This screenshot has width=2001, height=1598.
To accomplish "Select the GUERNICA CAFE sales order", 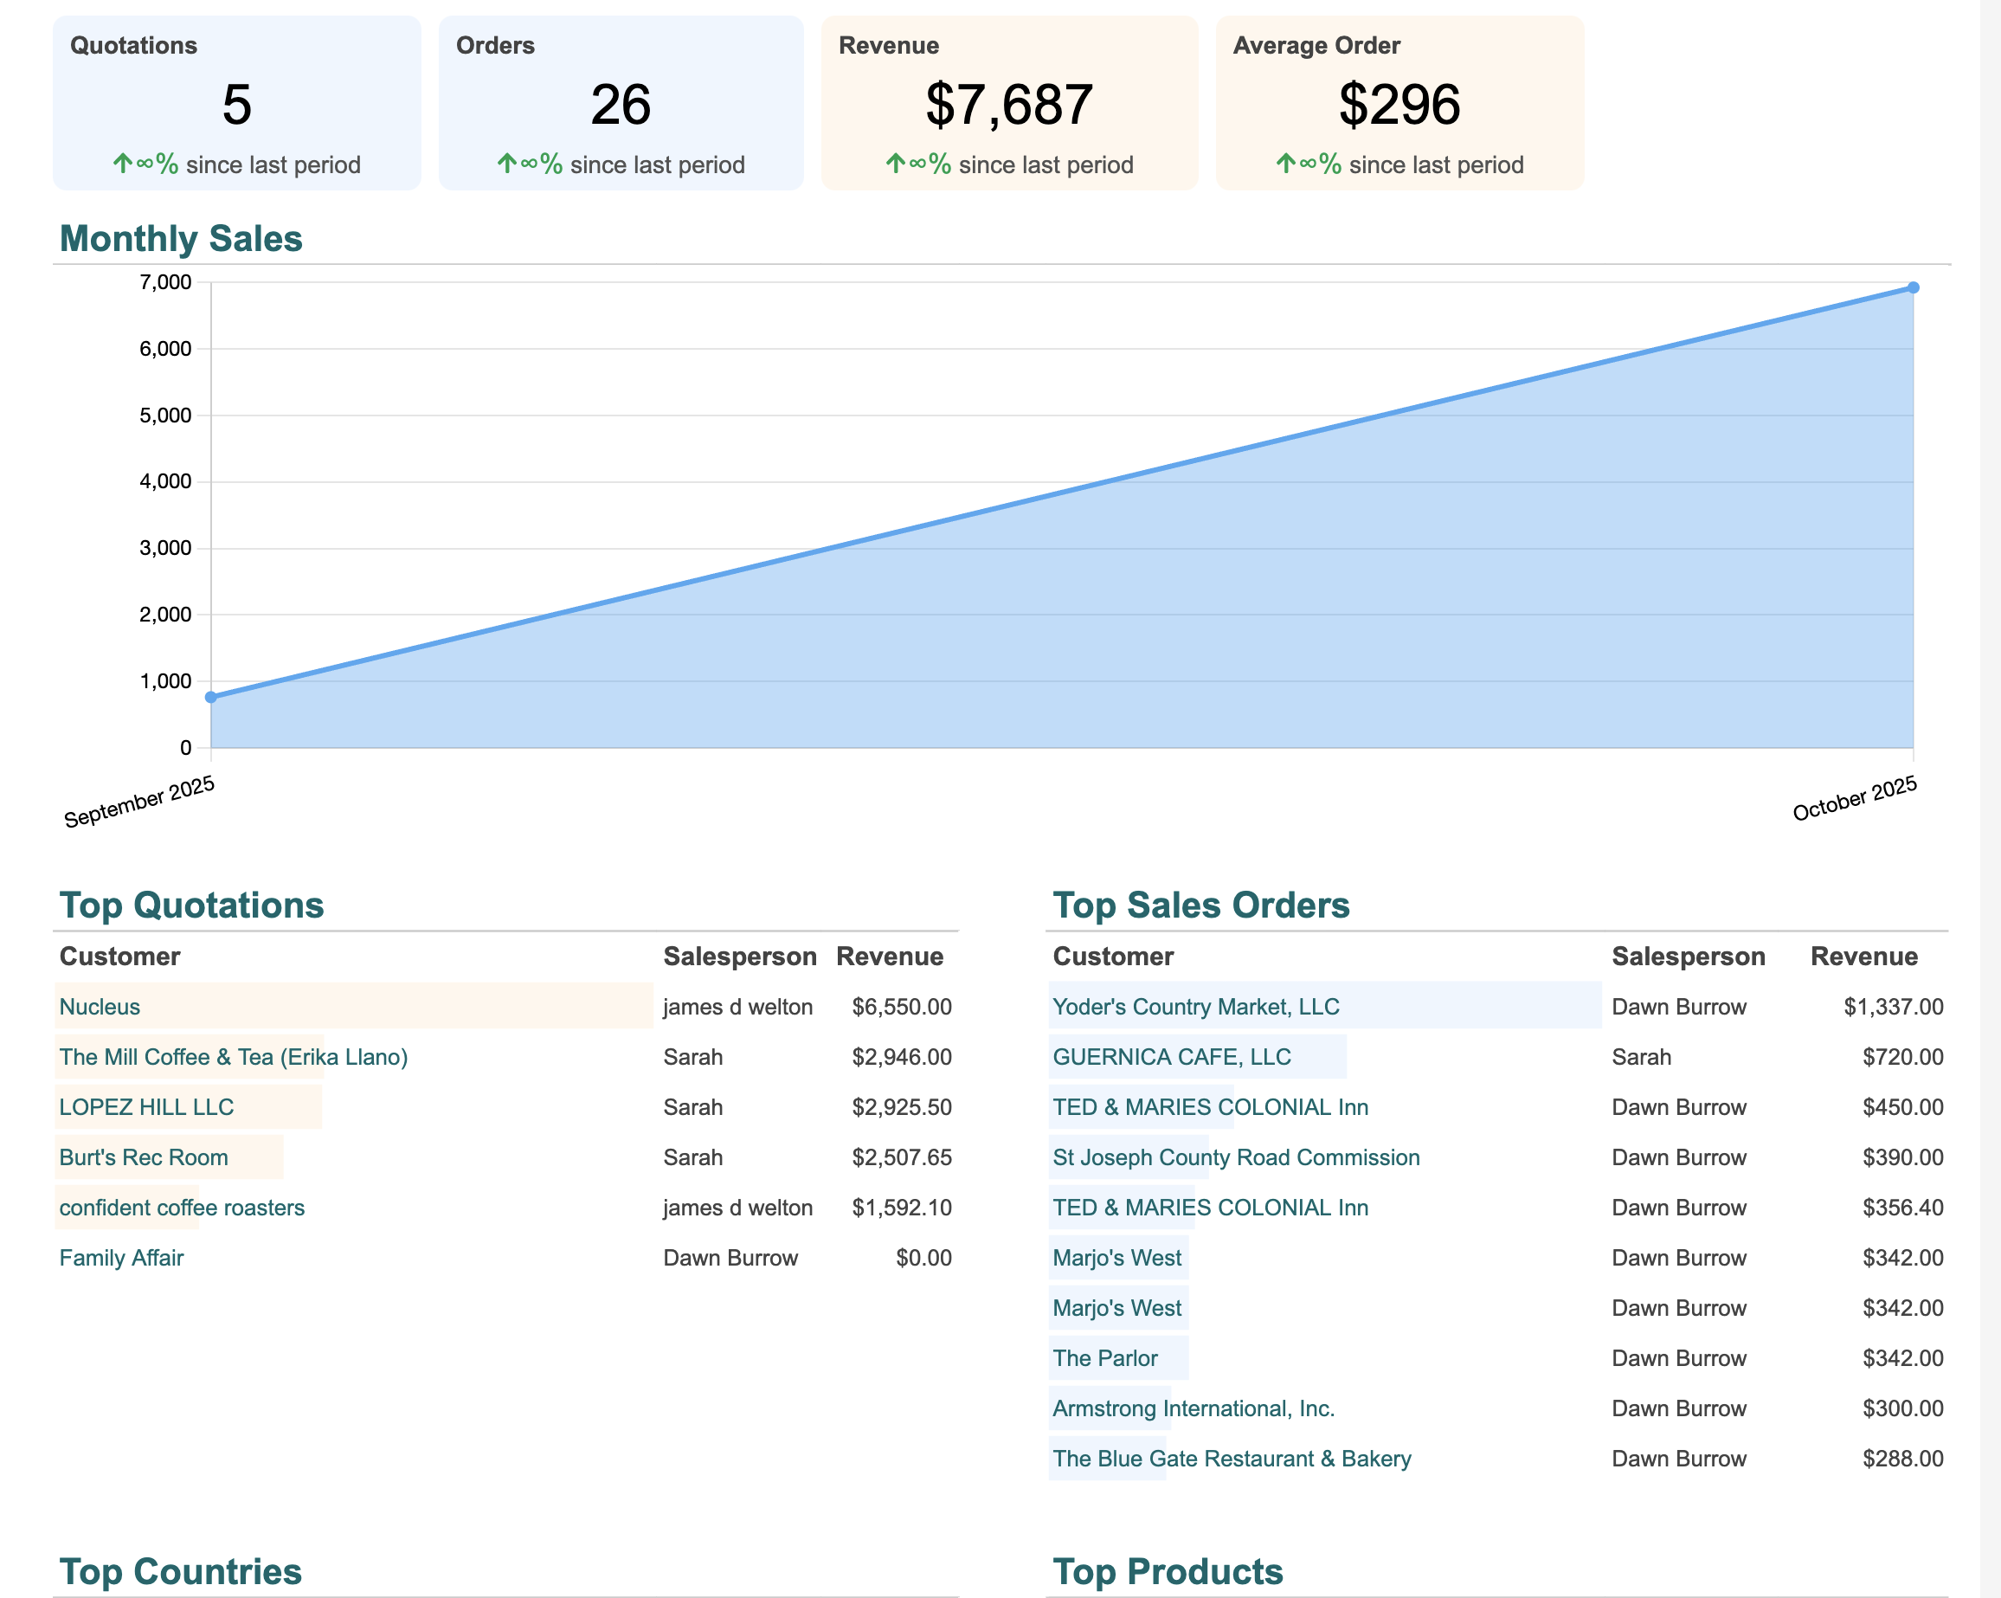I will click(x=1171, y=1057).
